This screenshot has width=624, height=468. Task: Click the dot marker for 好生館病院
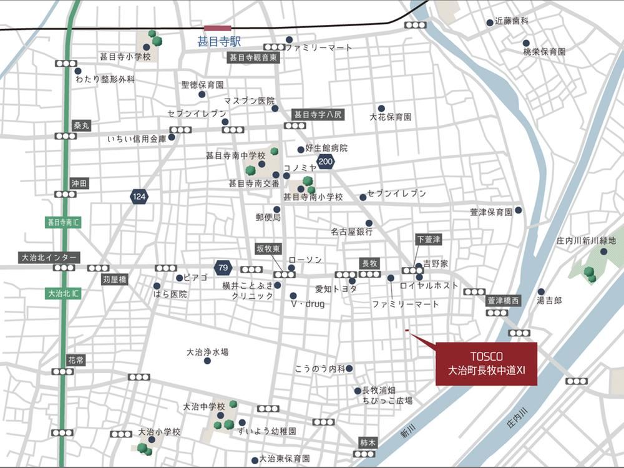click(301, 150)
